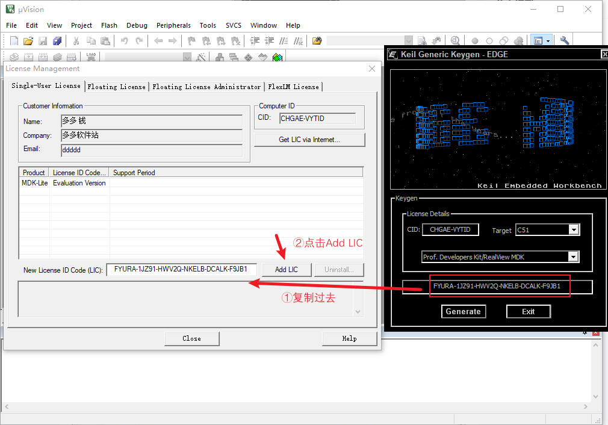The height and width of the screenshot is (425, 608).
Task: Click the Save All multi-floppy icon
Action: (x=57, y=41)
